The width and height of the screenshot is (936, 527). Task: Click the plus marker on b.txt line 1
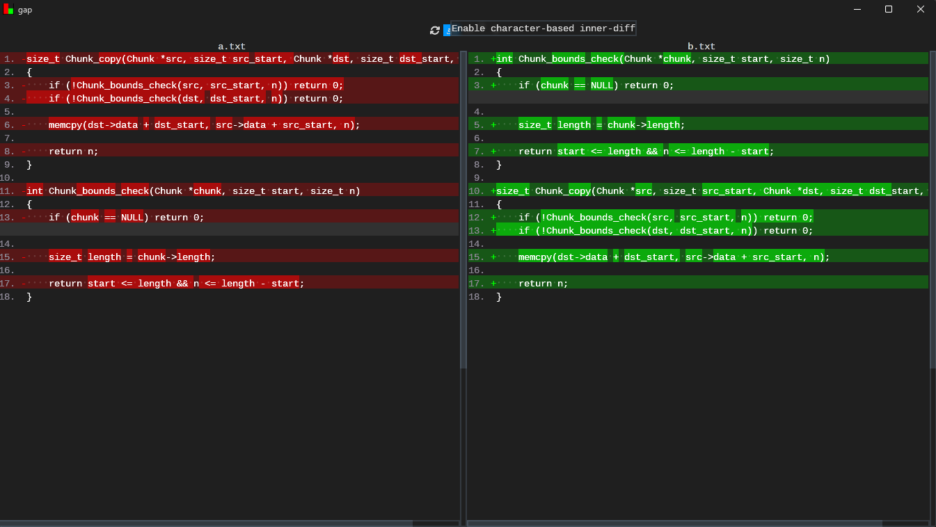pos(493,59)
